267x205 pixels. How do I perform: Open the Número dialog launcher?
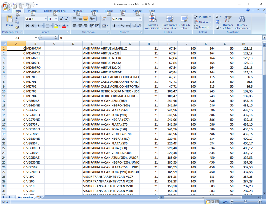141,32
